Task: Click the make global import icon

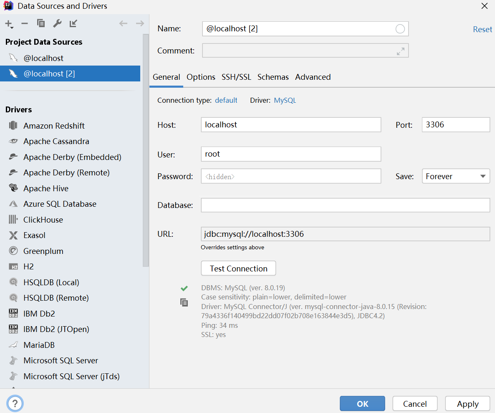Action: [x=73, y=23]
